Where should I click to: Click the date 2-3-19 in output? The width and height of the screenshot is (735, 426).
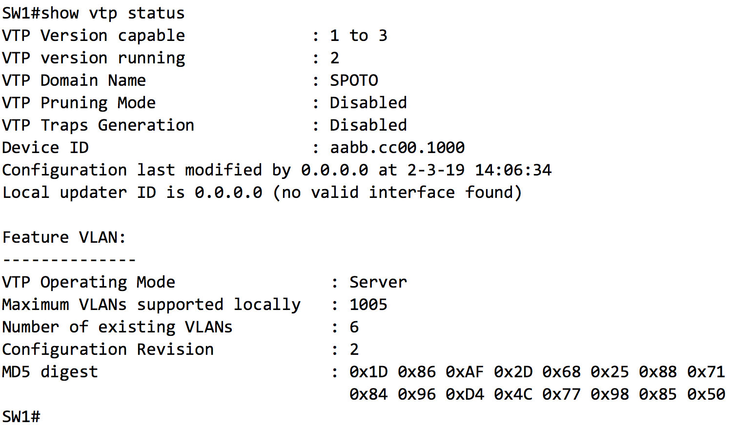pyautogui.click(x=436, y=170)
